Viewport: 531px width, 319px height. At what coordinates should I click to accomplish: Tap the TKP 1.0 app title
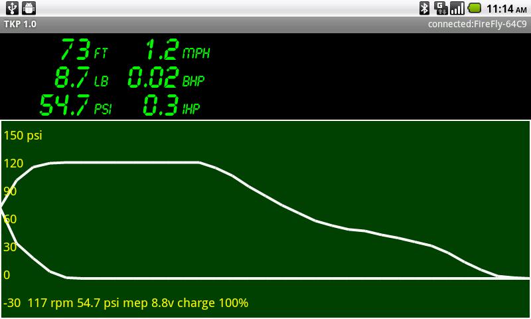tap(21, 24)
